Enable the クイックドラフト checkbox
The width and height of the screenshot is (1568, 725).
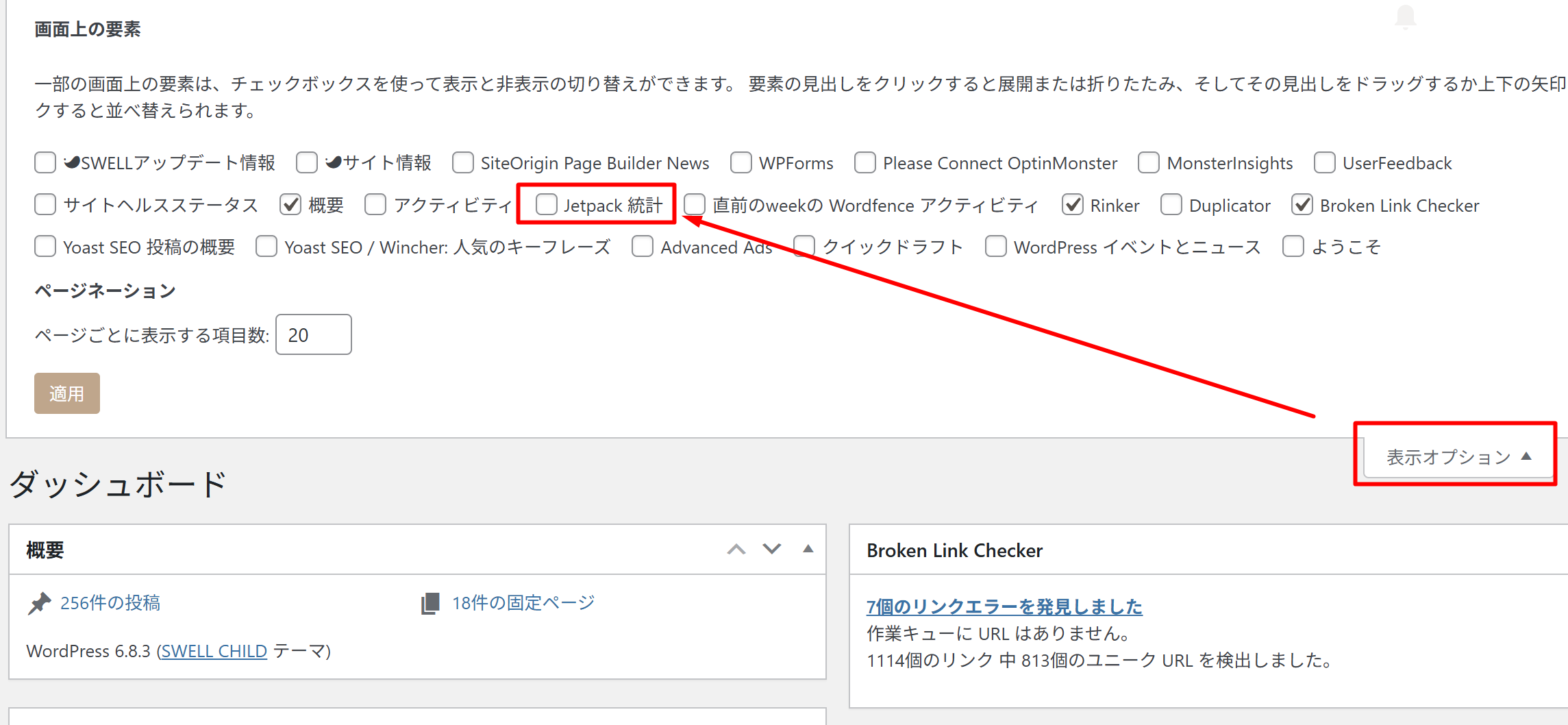pos(805,247)
